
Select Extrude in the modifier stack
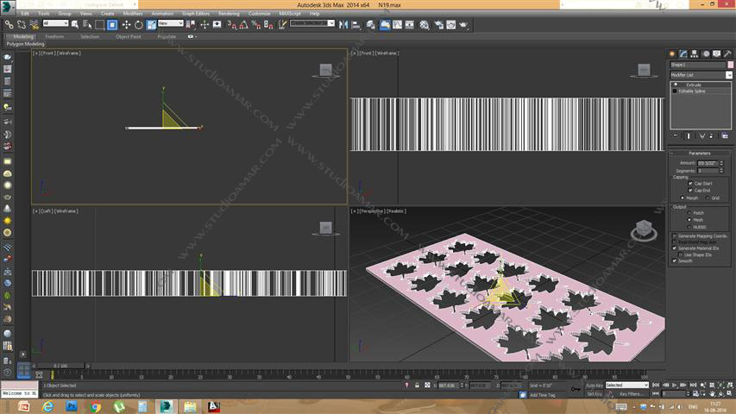point(694,85)
